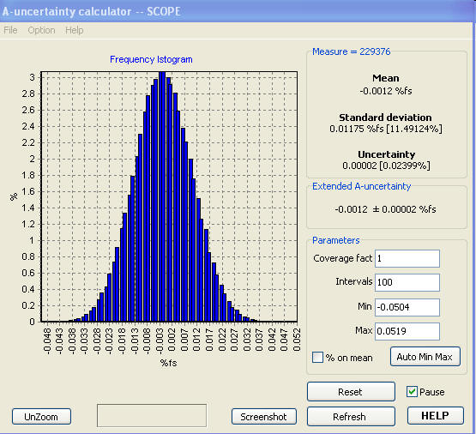Image resolution: width=476 pixels, height=434 pixels.
Task: Click the empty box beside UnZoom
Action: [x=152, y=415]
